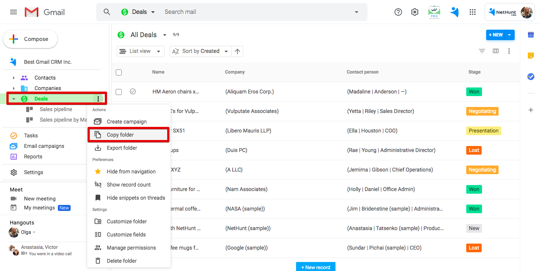
Task: Open the Deals folder three-dot menu
Action: (x=98, y=99)
